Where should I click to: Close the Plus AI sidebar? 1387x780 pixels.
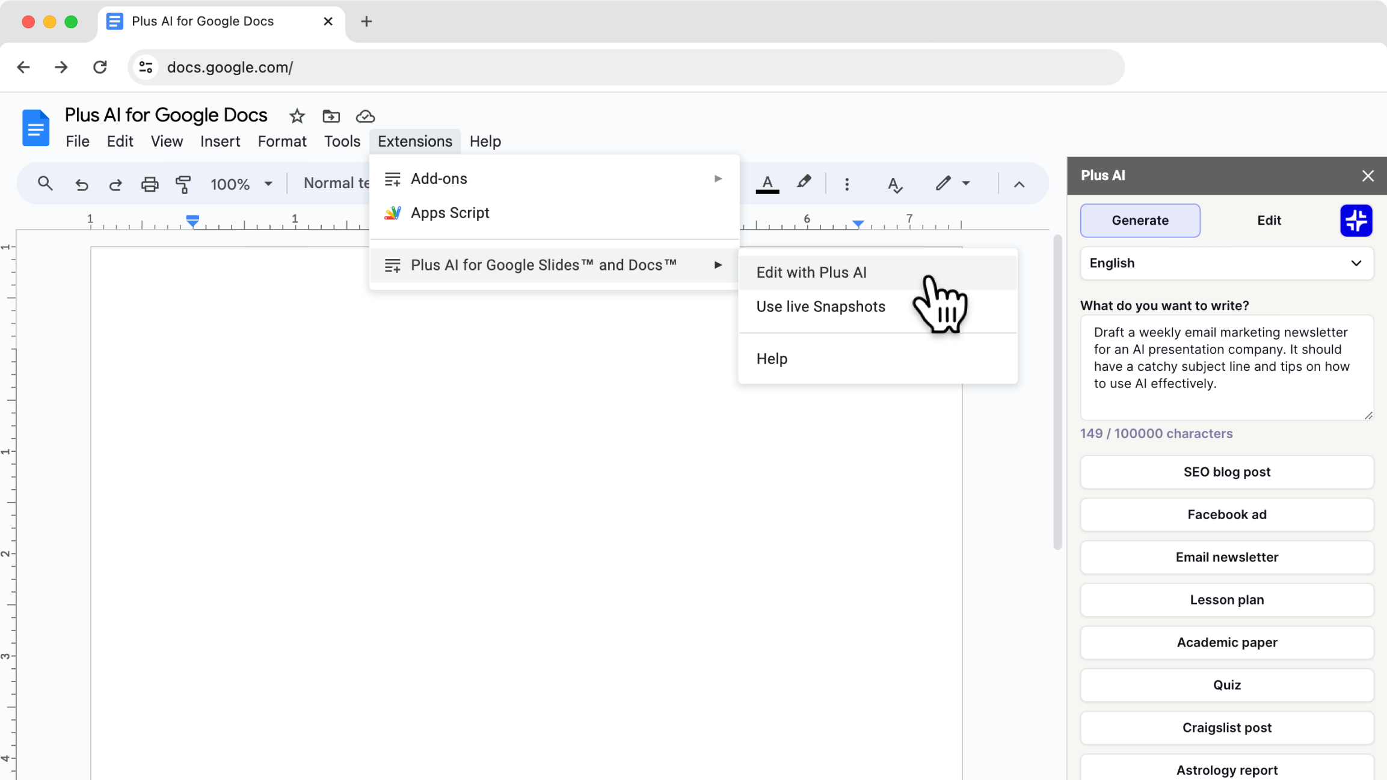tap(1368, 175)
